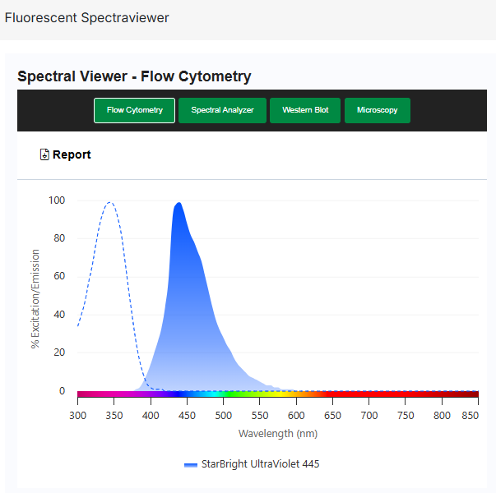Click the red spectrum bar near 700 nm

coord(369,394)
